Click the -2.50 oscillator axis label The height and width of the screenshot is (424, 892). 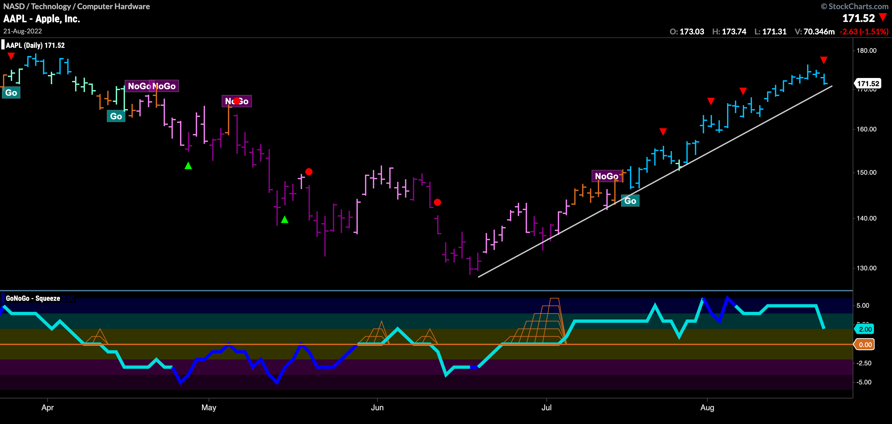863,363
